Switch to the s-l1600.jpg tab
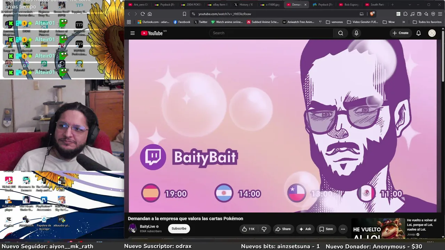Image resolution: width=445 pixels, height=250 pixels. pos(270,5)
